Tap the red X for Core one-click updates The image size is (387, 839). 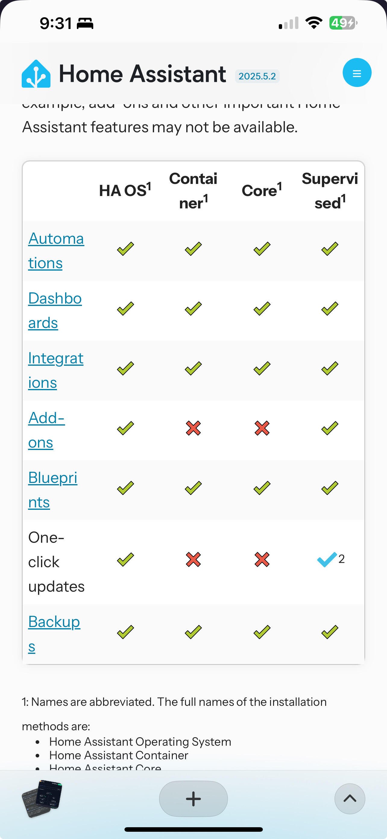(x=262, y=560)
